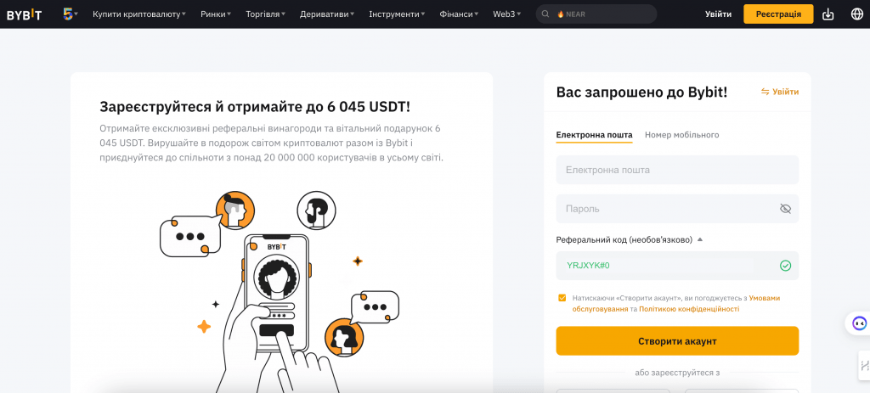
Task: Click the NEAR search box
Action: 596,14
